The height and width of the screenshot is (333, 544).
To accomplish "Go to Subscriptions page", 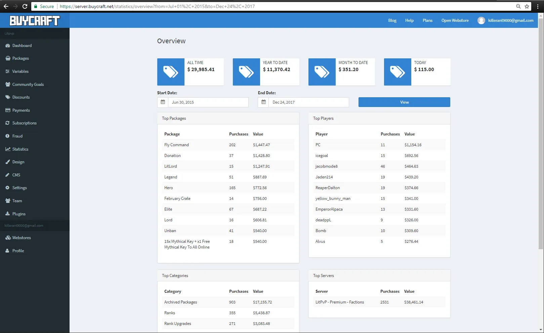I will click(35, 123).
